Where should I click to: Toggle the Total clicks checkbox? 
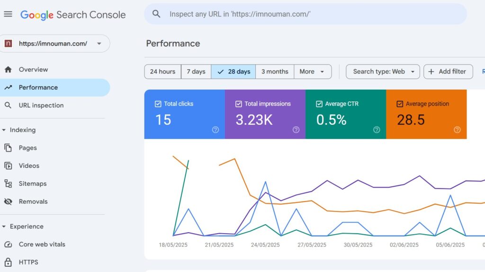pyautogui.click(x=158, y=104)
